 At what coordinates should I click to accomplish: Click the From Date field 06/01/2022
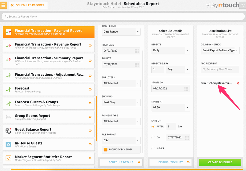[121, 50]
